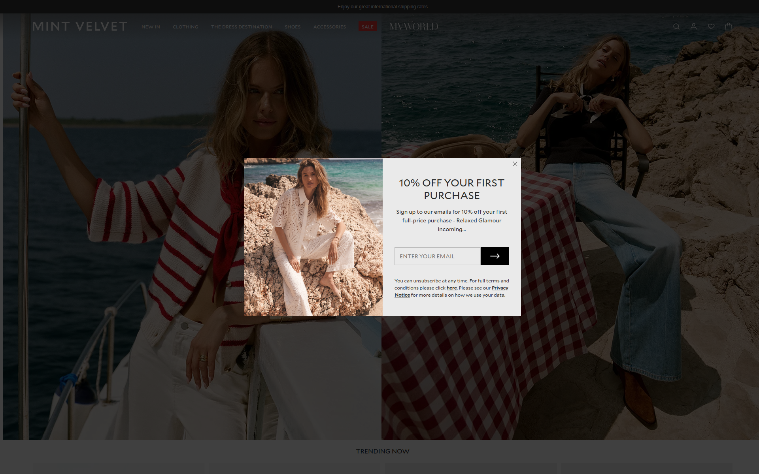Open the search icon in header
This screenshot has width=759, height=474.
(676, 26)
